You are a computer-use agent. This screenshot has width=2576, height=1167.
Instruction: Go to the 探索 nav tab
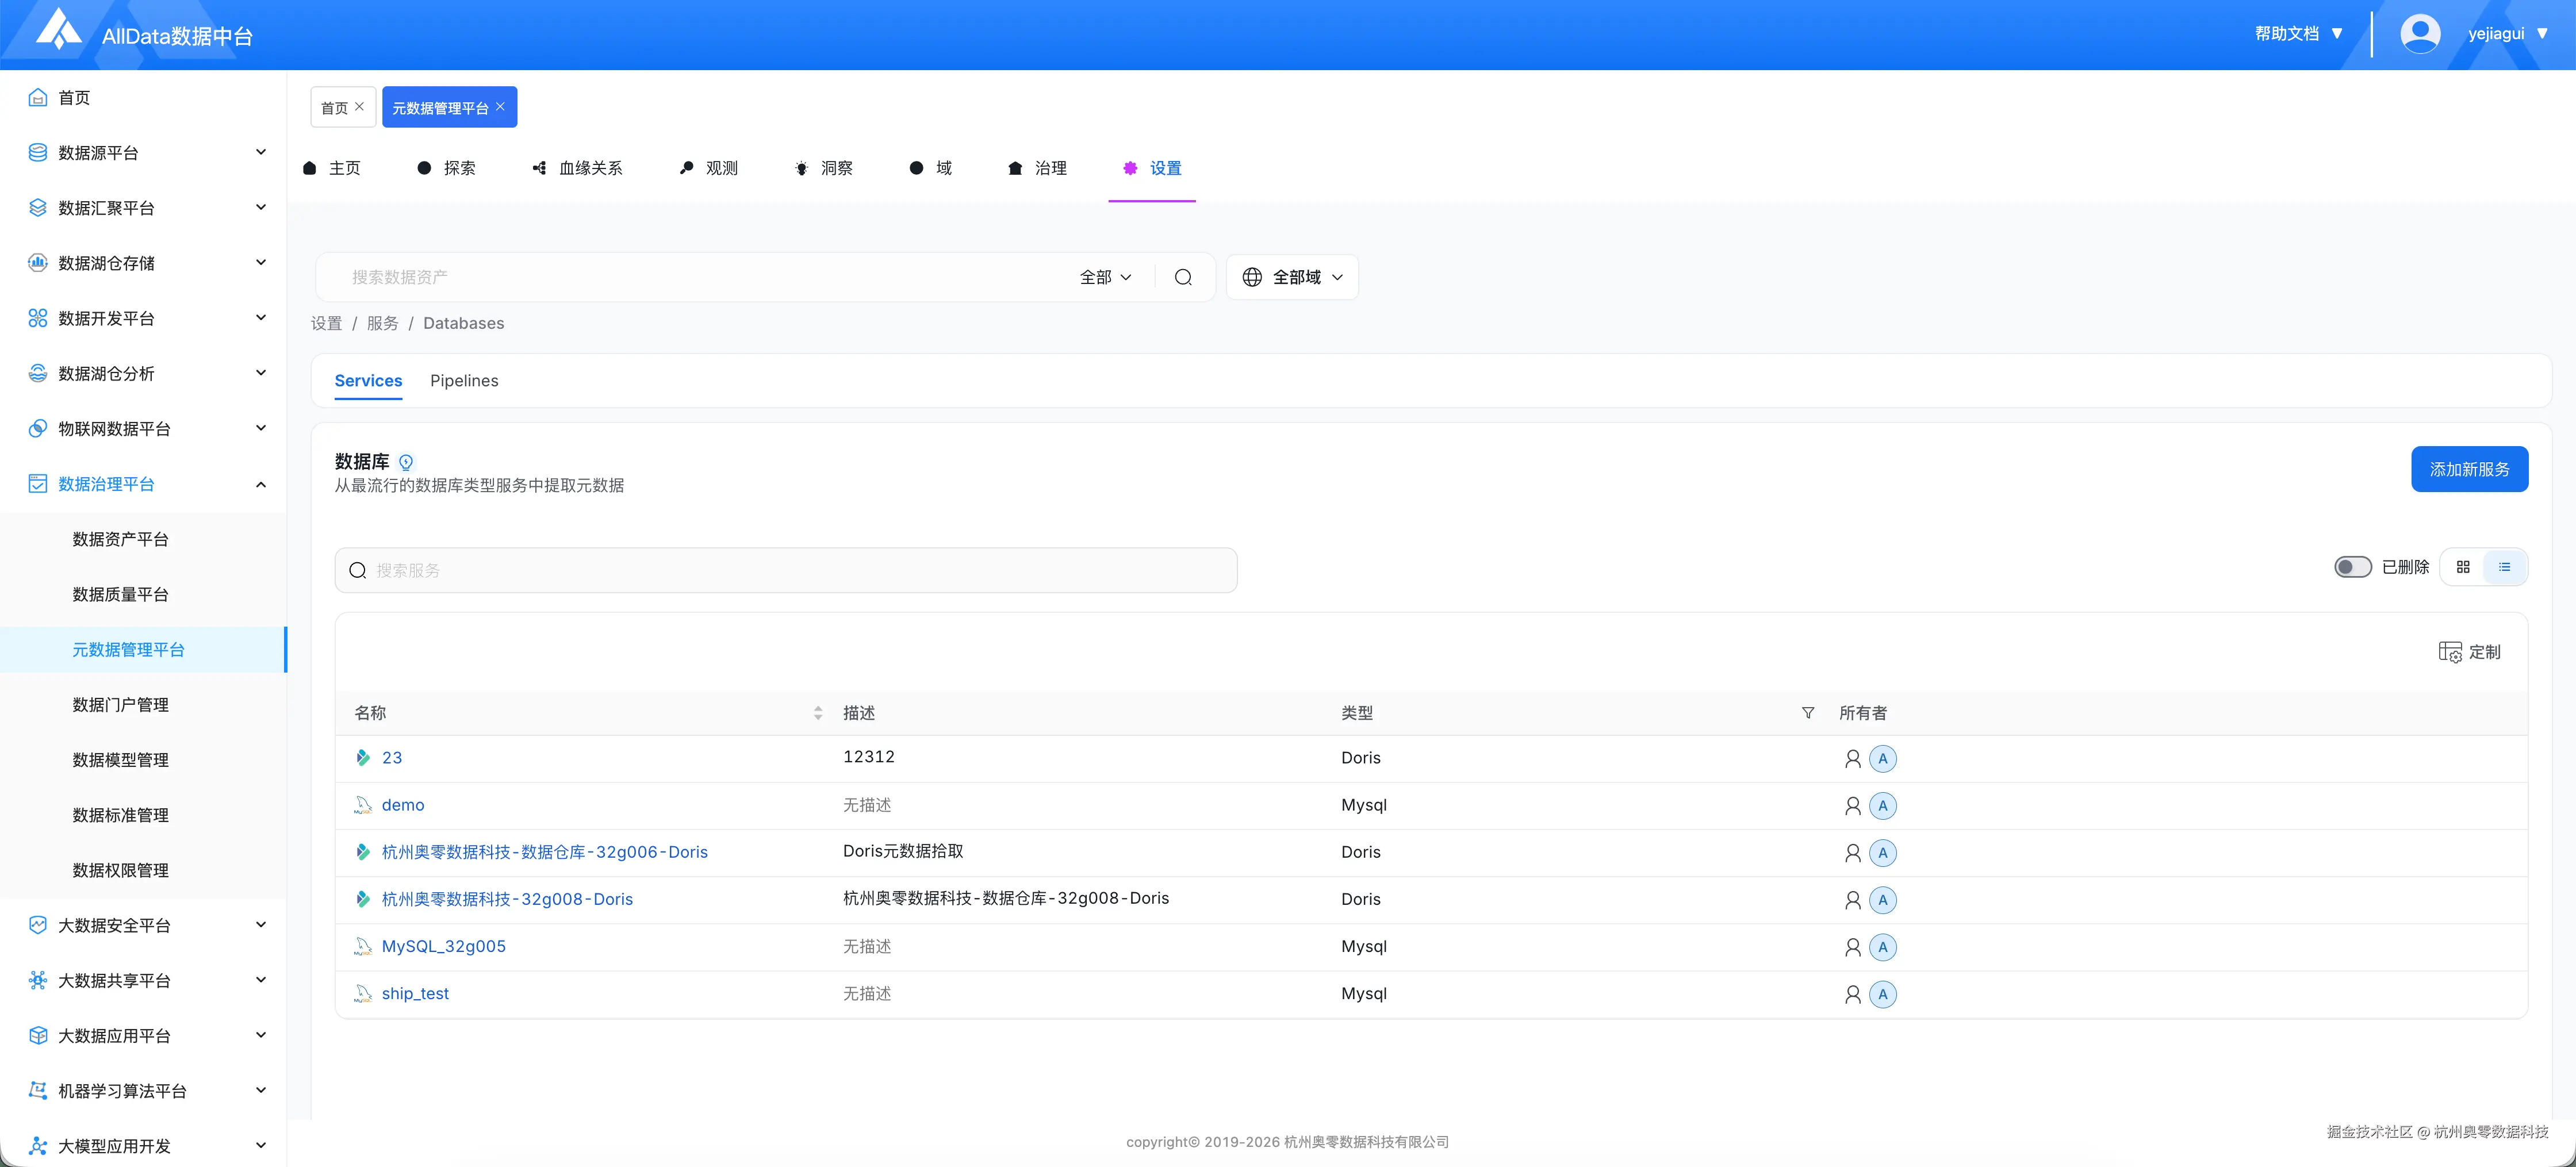click(x=446, y=168)
